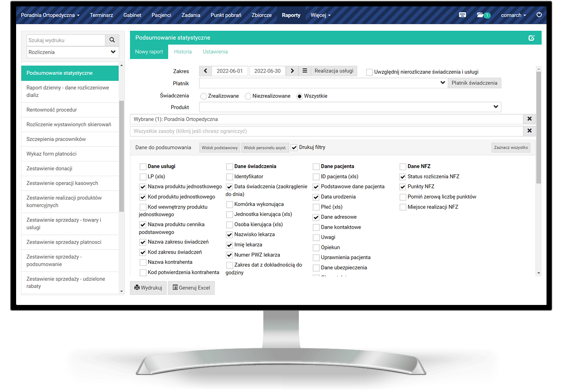Image resolution: width=563 pixels, height=390 pixels.
Task: Click the Zaznacz wszystko button
Action: tap(511, 148)
